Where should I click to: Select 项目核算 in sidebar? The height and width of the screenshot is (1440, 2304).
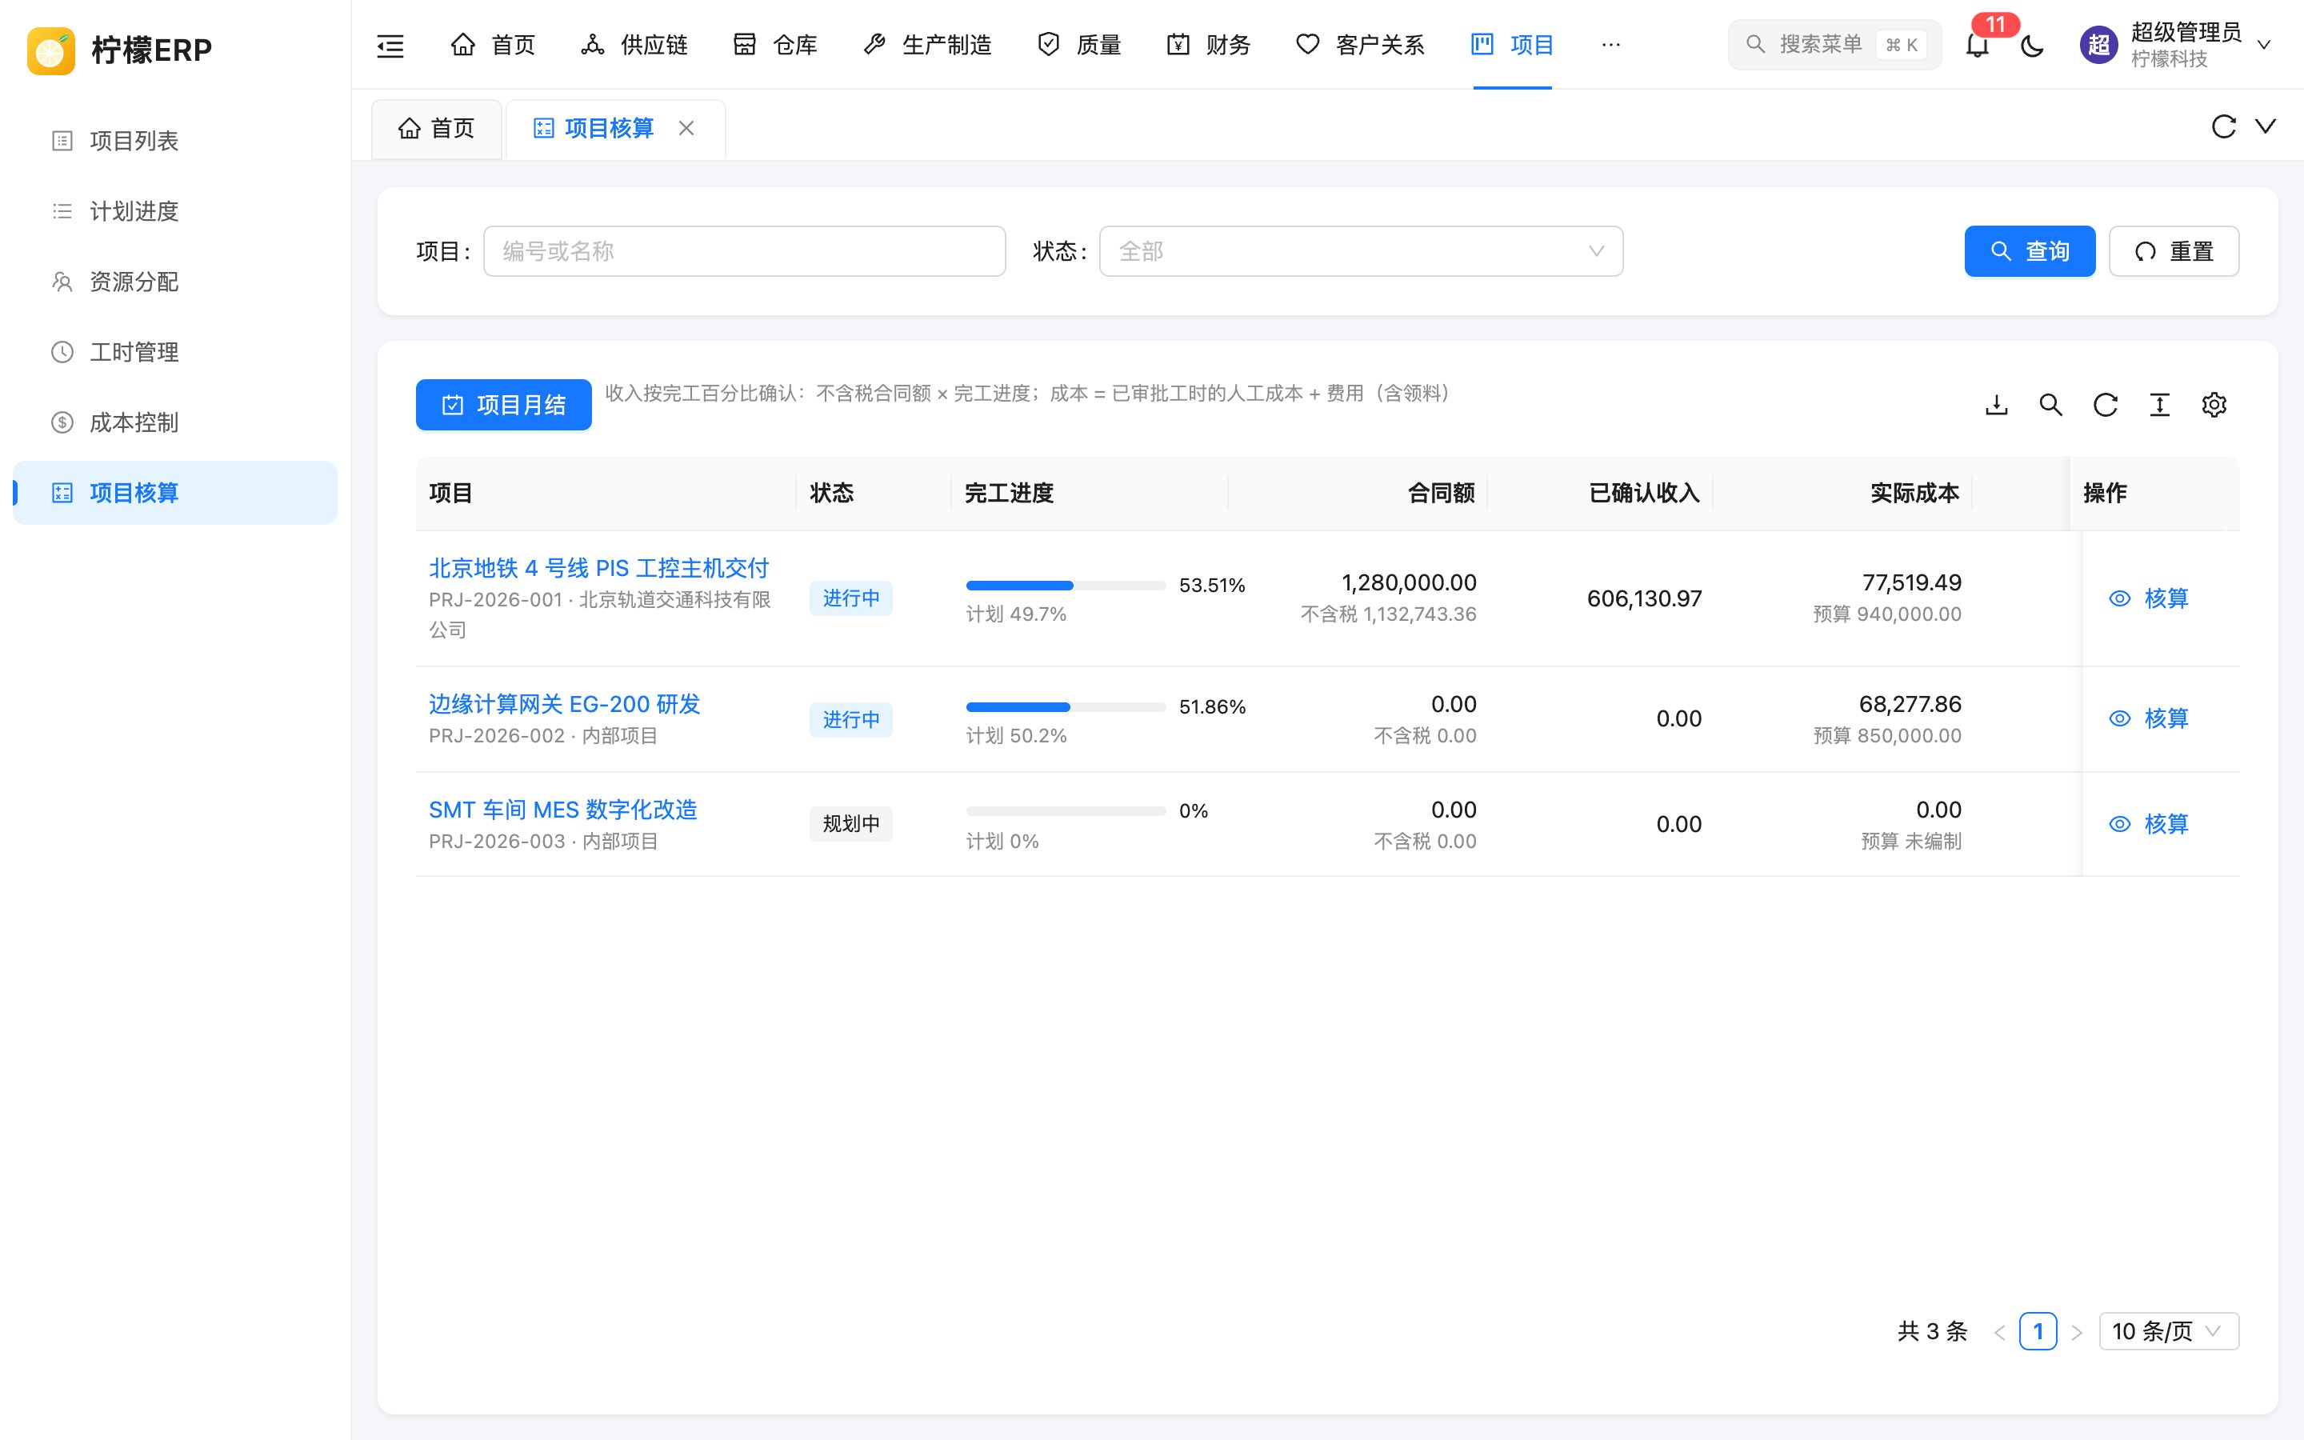coord(175,492)
